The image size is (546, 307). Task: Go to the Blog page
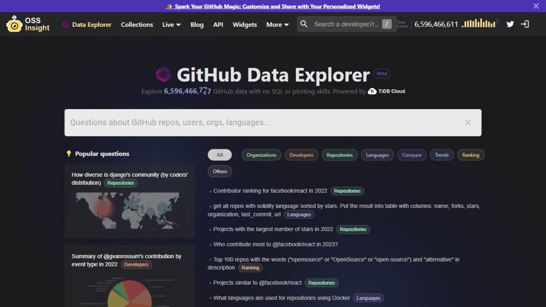pos(197,25)
